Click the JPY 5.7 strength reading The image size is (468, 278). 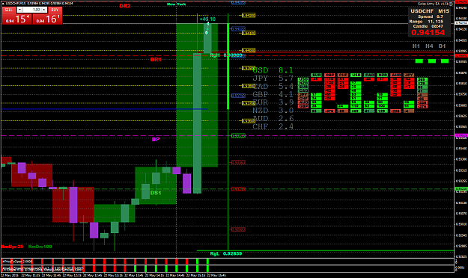click(x=273, y=78)
